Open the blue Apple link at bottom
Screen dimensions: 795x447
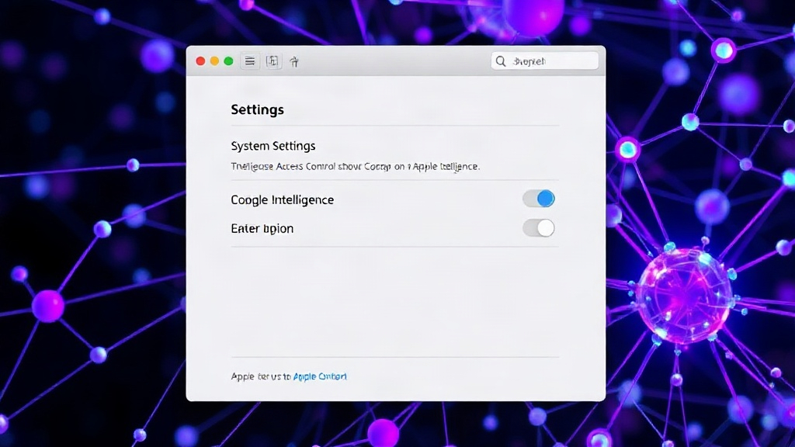320,376
